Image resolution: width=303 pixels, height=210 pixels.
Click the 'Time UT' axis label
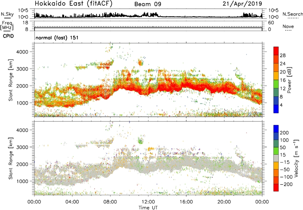tap(148, 207)
